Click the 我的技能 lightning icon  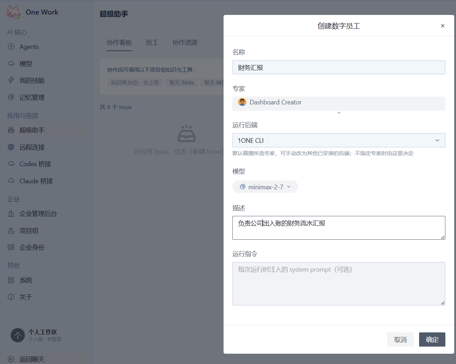click(x=11, y=80)
